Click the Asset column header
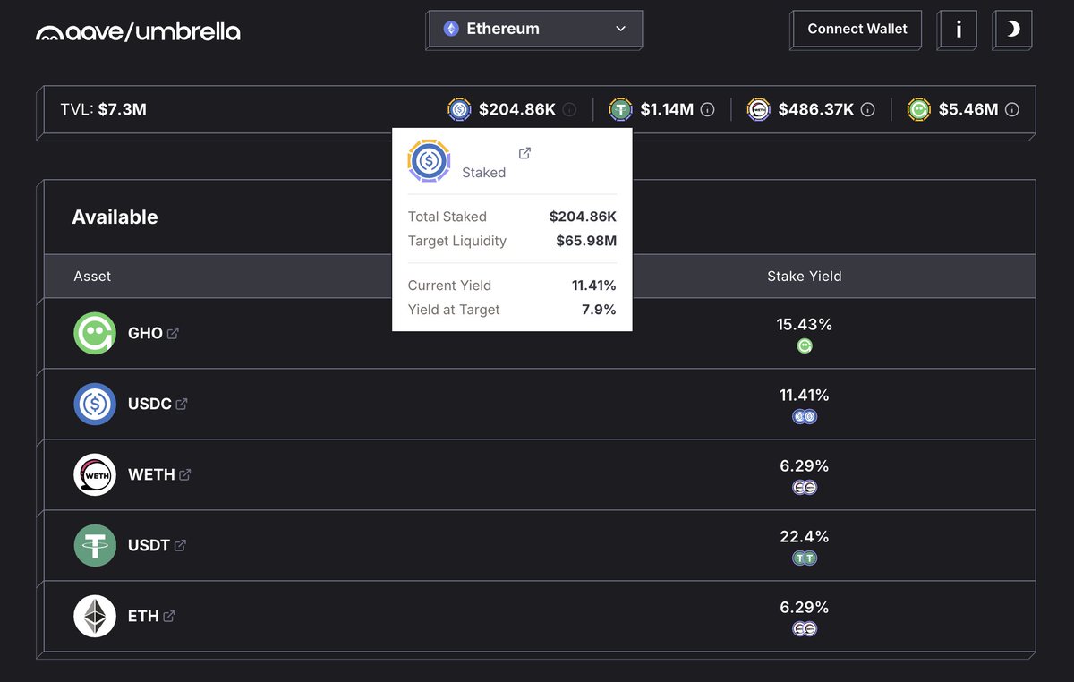The height and width of the screenshot is (682, 1074). 92,276
